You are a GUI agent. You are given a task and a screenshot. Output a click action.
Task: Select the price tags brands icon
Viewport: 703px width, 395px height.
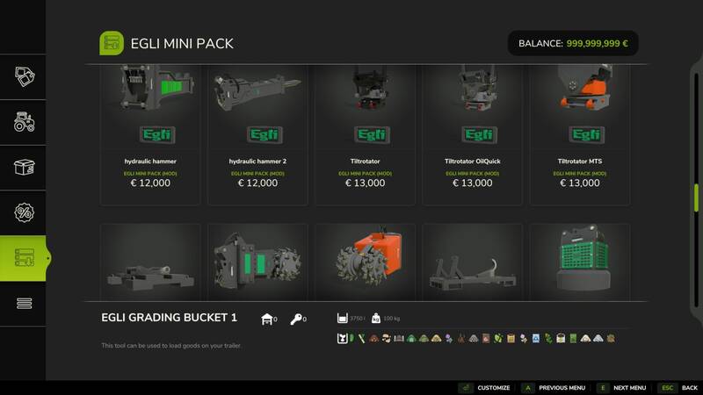(24, 76)
